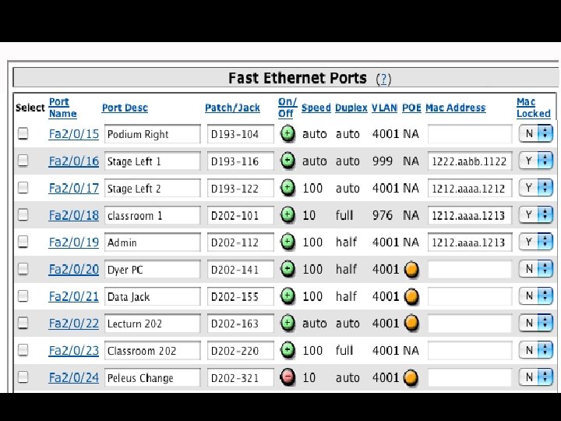Click the VLAN column header
This screenshot has width=561, height=421.
click(x=384, y=108)
